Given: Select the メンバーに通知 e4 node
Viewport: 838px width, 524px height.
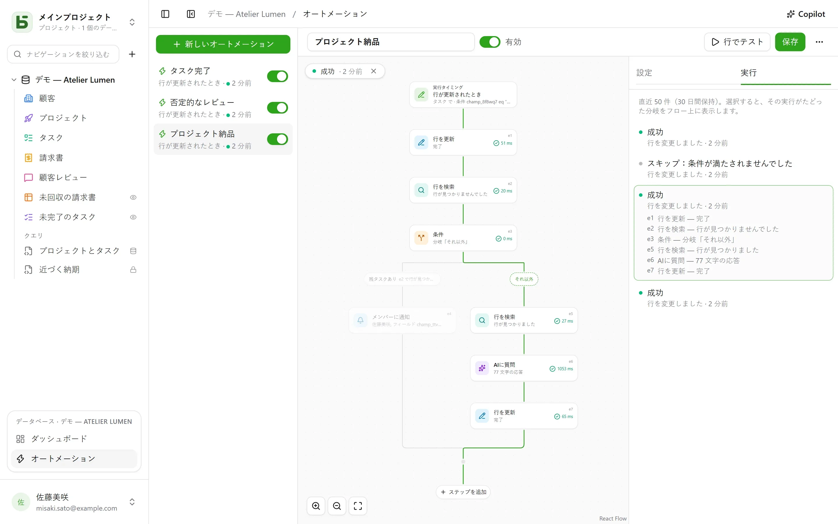Looking at the screenshot, I should 402,320.
